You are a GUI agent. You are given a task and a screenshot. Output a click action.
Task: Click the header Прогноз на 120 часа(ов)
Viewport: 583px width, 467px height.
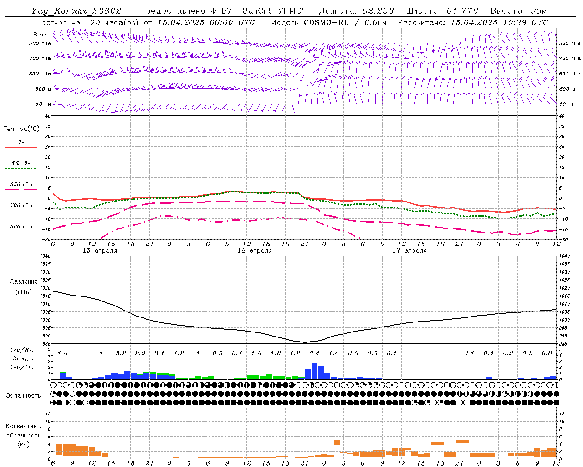[x=88, y=22]
